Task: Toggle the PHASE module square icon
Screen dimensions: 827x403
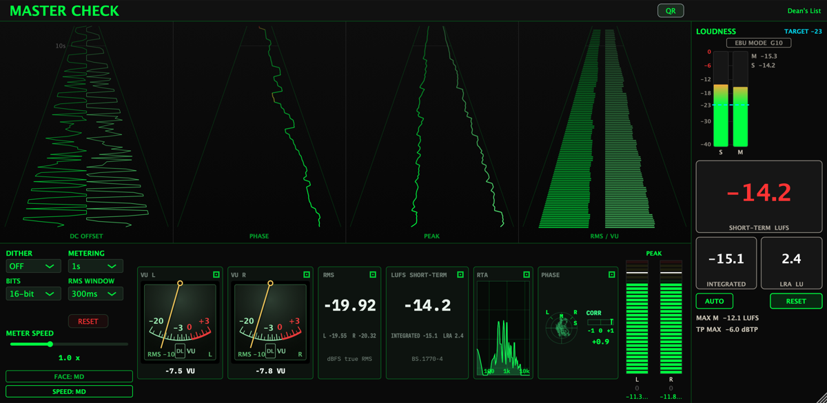Action: coord(611,274)
